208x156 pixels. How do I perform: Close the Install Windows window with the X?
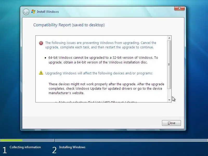point(179,8)
